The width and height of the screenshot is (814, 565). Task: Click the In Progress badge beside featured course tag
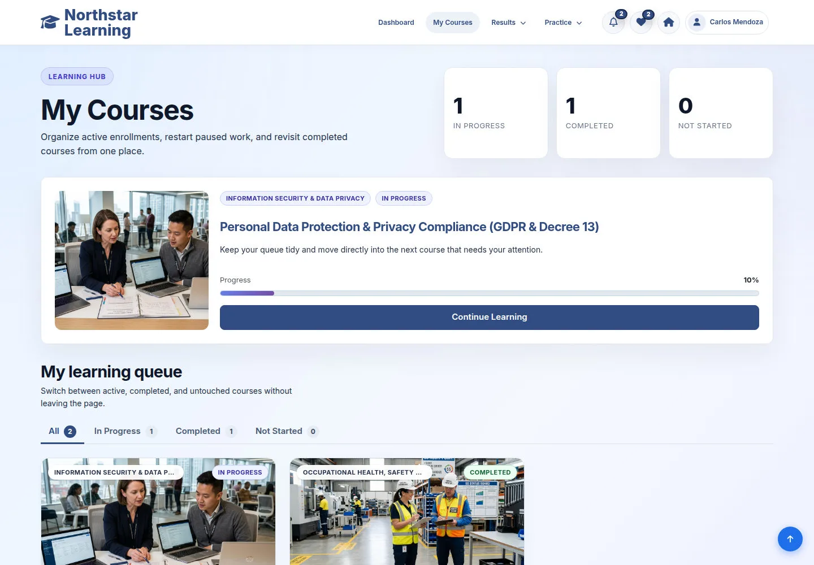[404, 198]
